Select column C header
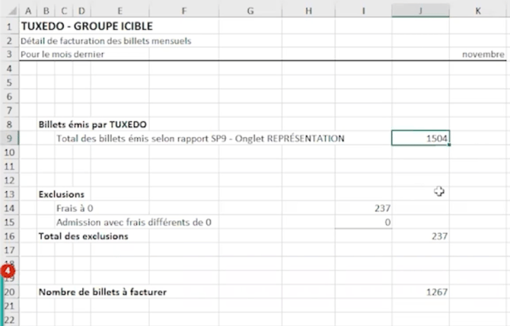This screenshot has width=510, height=326. [x=64, y=11]
